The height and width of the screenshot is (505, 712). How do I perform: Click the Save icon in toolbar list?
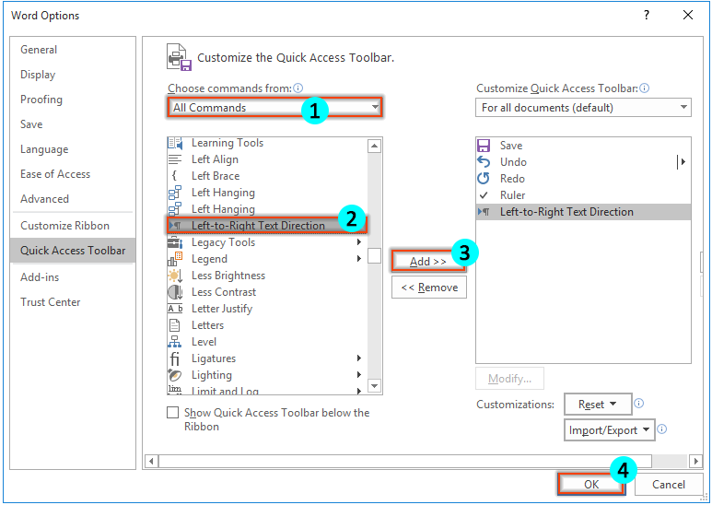[484, 146]
